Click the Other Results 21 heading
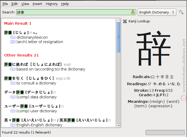Viewport: 187px width, 137px height. click(21, 55)
